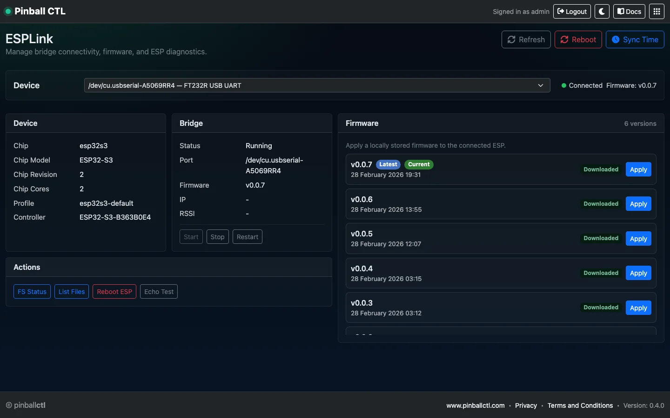Reboot the device from the header
The image size is (670, 418).
pyautogui.click(x=578, y=39)
